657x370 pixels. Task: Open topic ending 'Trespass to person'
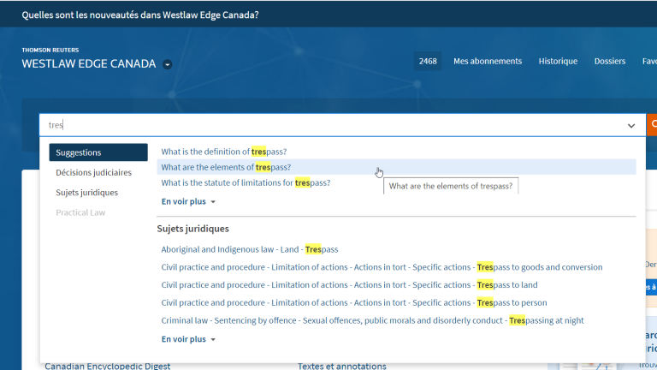pyautogui.click(x=353, y=302)
